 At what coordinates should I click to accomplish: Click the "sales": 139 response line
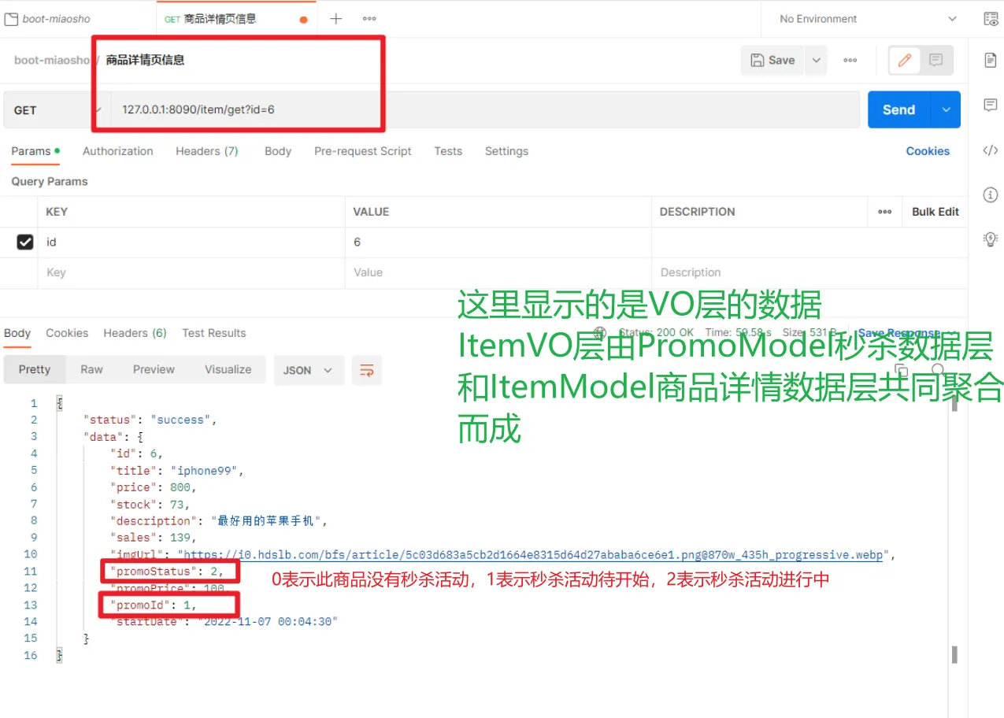[154, 538]
